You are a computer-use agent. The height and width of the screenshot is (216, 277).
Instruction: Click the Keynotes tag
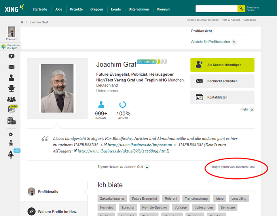107,207
